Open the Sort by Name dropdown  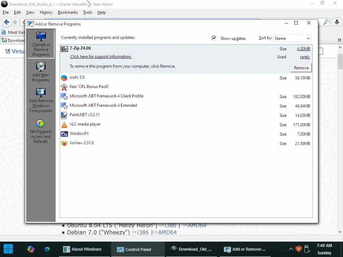[x=292, y=38]
